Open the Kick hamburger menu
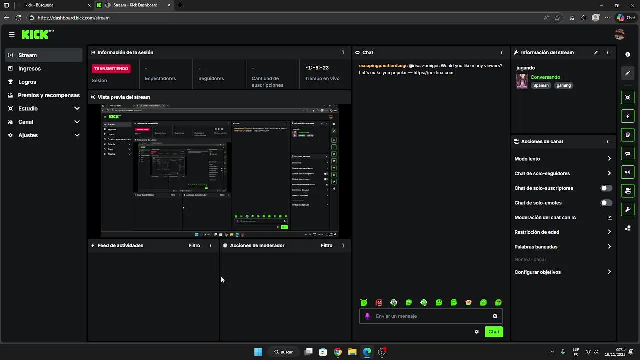Image resolution: width=640 pixels, height=360 pixels. [x=12, y=34]
